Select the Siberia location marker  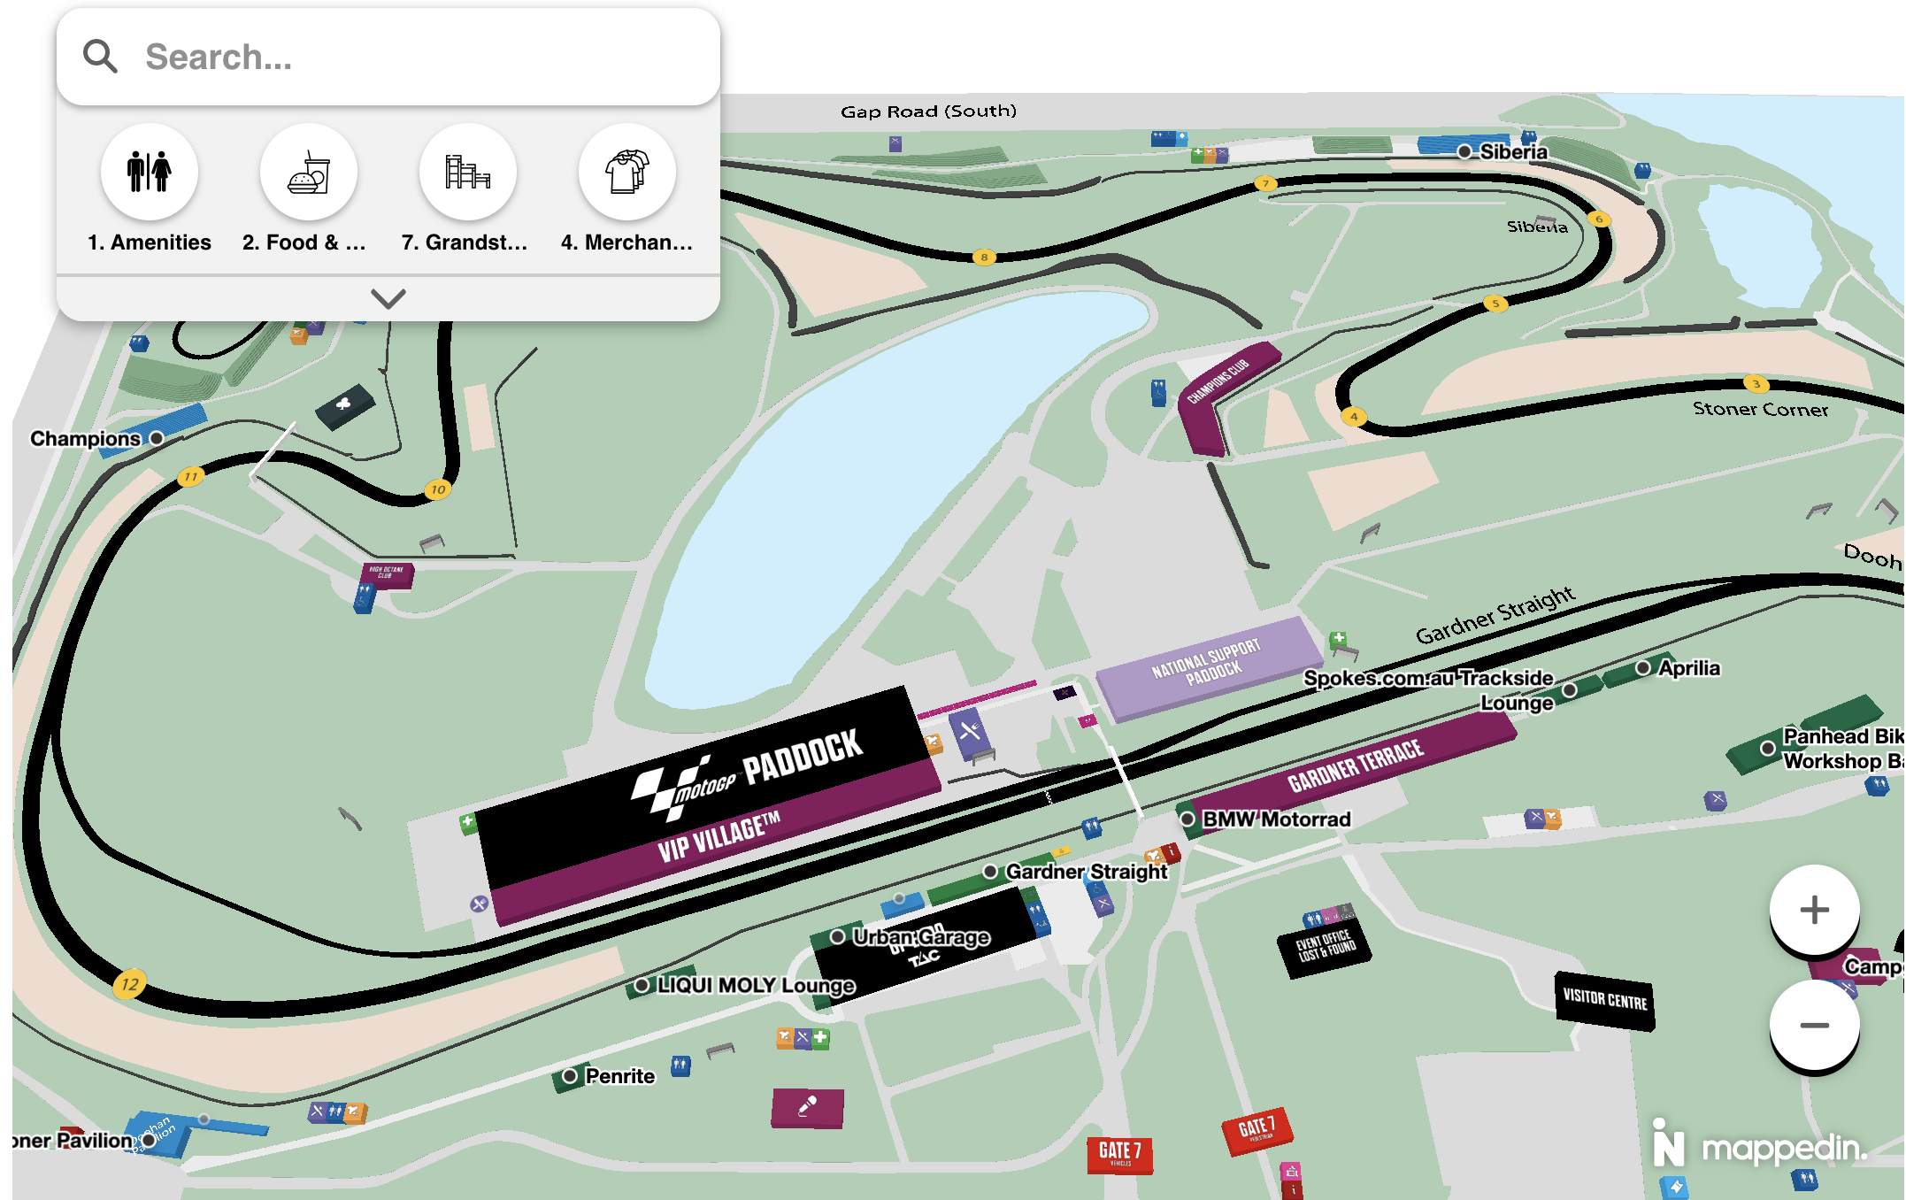(x=1464, y=152)
